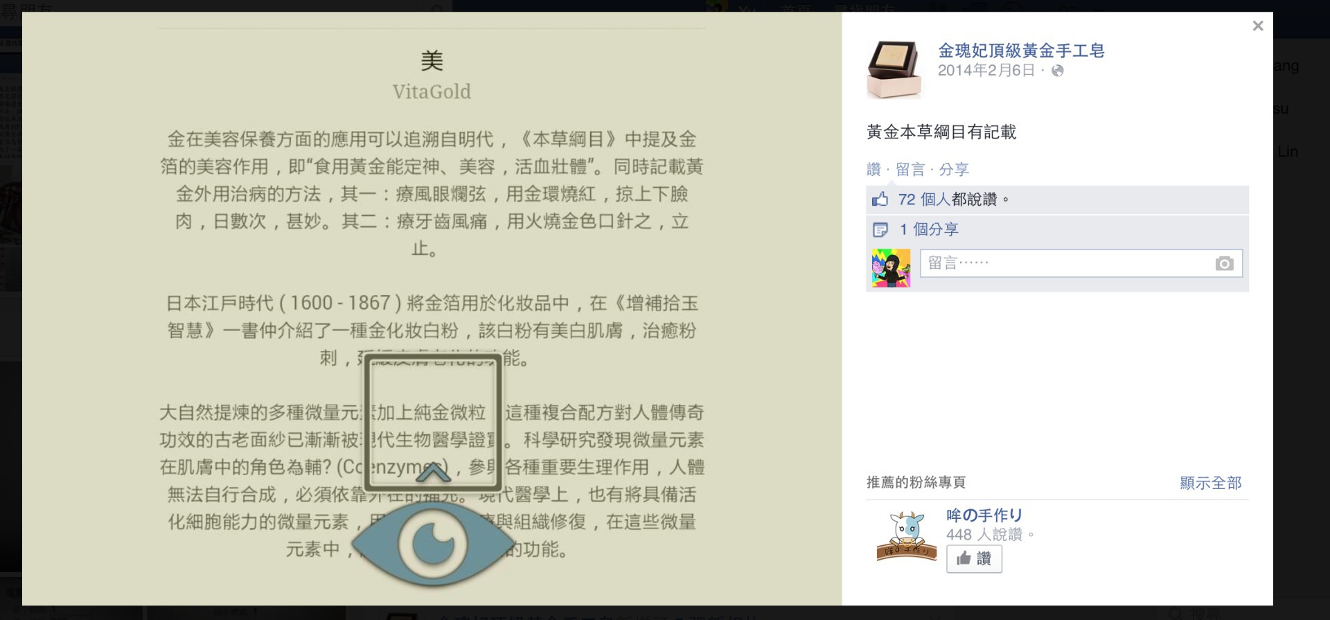This screenshot has height=620, width=1330.
Task: Click the 留言 link under the post
Action: [x=910, y=169]
